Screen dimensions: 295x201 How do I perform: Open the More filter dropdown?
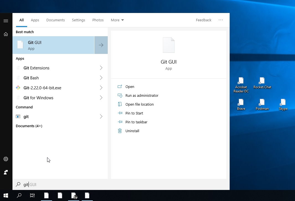117,20
